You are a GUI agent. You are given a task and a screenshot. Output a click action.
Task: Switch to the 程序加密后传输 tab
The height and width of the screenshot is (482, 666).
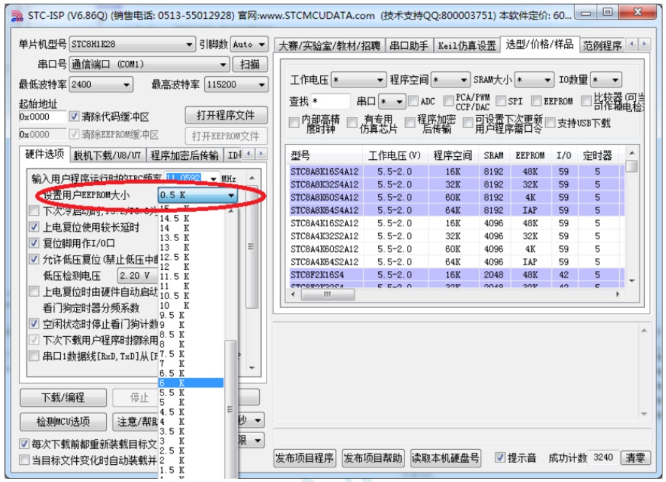pyautogui.click(x=184, y=155)
